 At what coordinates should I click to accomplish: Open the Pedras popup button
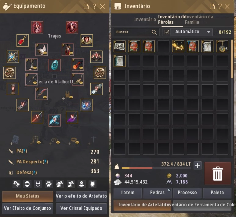coord(157,193)
